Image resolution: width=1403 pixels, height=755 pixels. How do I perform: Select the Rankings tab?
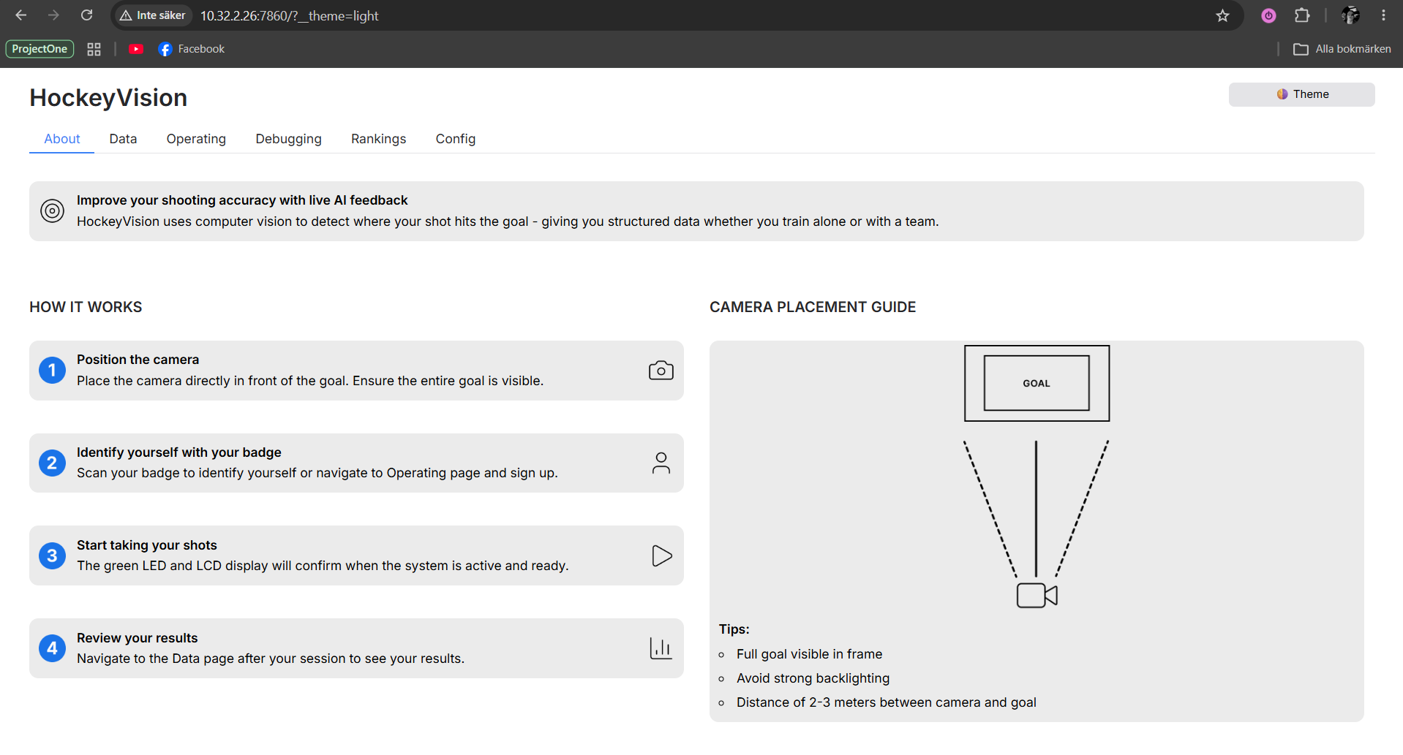378,139
